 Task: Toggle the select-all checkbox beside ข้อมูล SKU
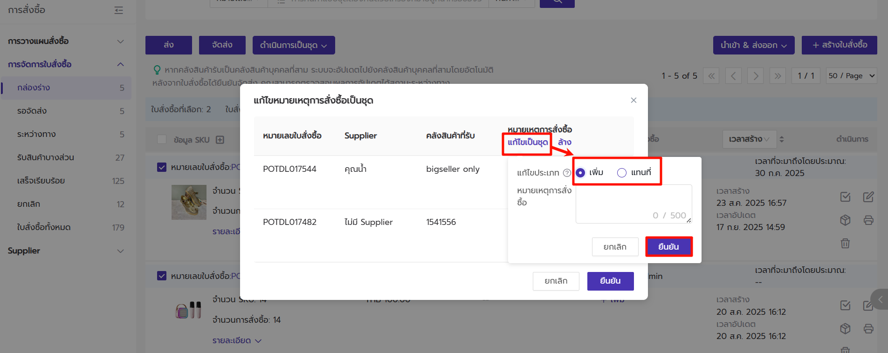pos(162,140)
